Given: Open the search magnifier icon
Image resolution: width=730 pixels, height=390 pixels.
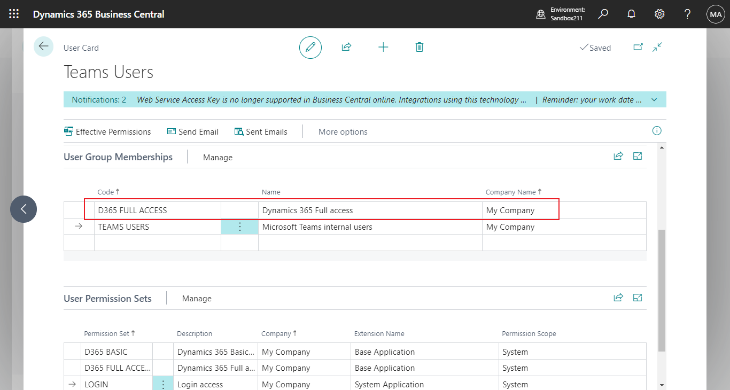Looking at the screenshot, I should pos(603,14).
